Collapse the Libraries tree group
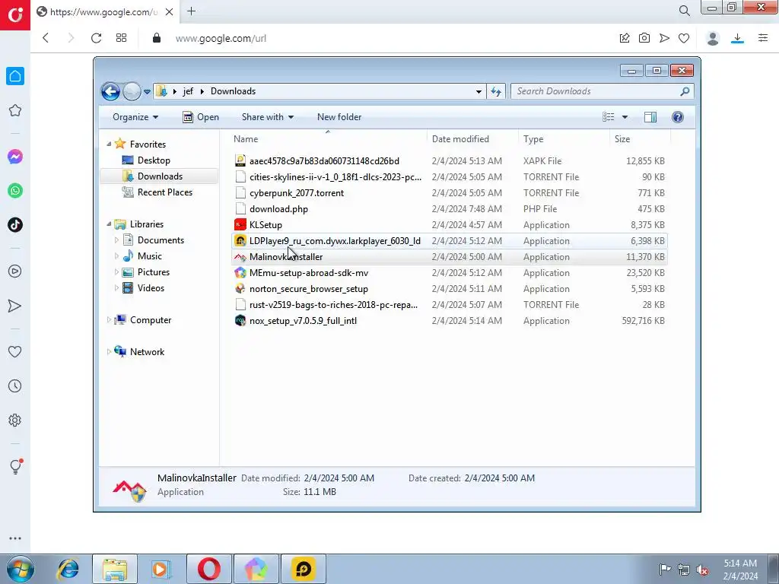The image size is (779, 584). (109, 224)
